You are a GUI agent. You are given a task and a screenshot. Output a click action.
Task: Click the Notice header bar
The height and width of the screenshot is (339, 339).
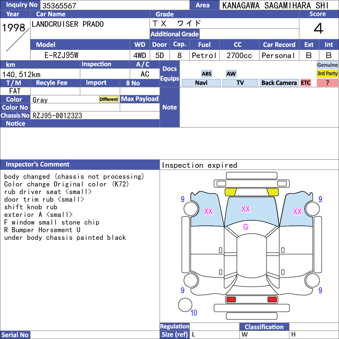[80, 123]
